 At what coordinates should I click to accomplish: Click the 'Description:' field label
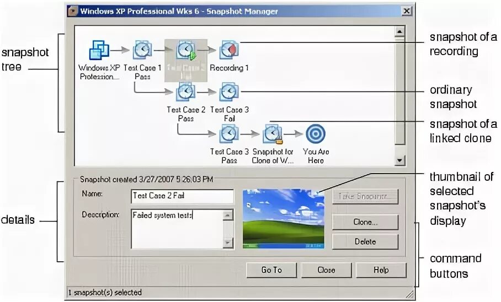pyautogui.click(x=100, y=214)
